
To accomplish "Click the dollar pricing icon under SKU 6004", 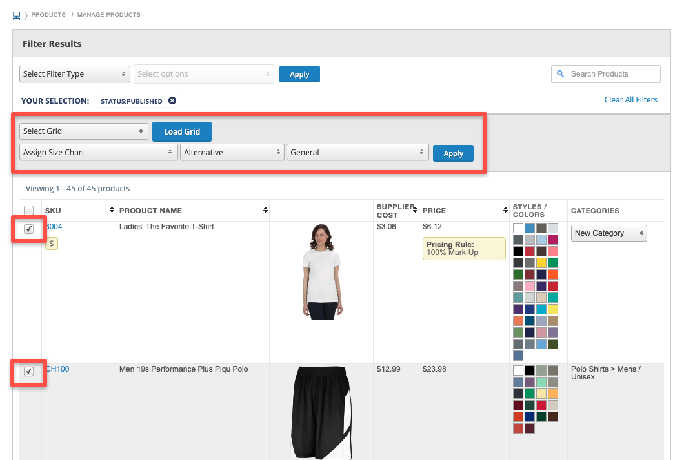I will 52,243.
